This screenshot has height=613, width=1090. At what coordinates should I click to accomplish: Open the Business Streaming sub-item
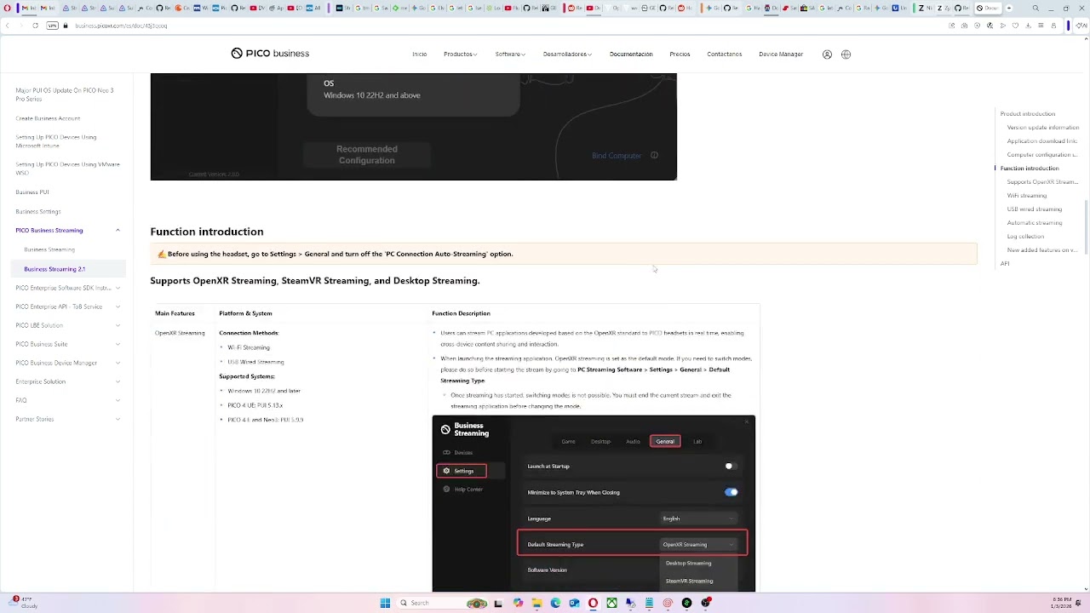point(49,249)
